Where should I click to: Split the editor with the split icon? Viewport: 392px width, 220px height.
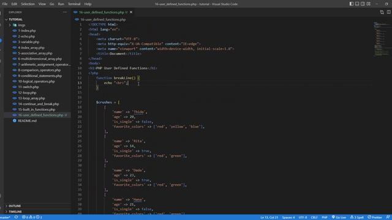389,12
